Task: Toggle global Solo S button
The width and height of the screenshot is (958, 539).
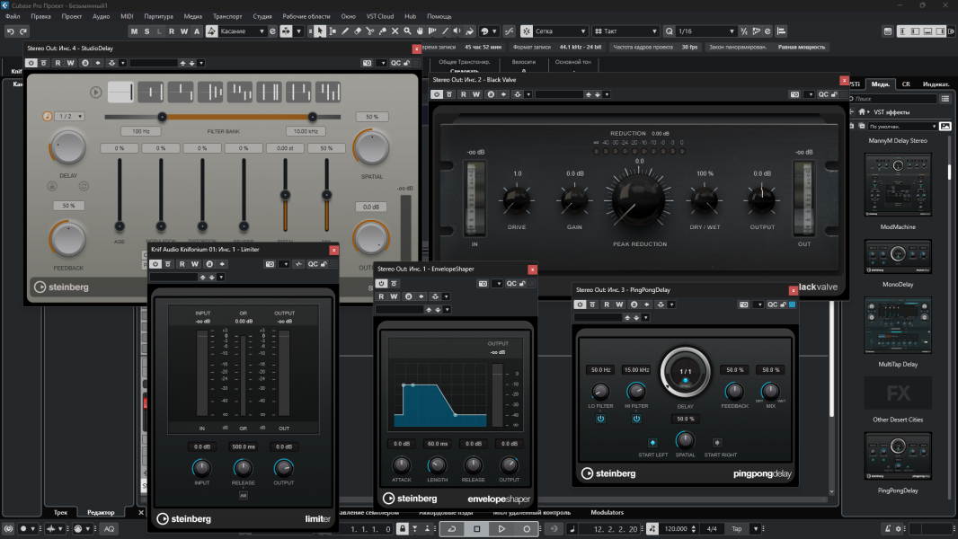Action: pos(146,31)
